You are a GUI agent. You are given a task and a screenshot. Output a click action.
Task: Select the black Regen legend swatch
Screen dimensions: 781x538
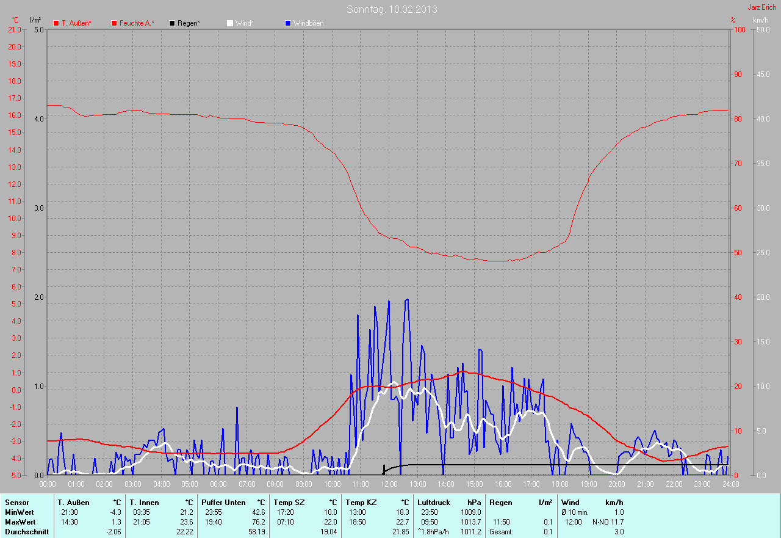coord(173,23)
